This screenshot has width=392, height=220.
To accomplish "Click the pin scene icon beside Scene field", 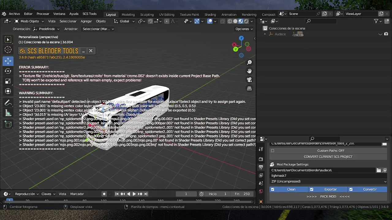I will tap(318, 14).
